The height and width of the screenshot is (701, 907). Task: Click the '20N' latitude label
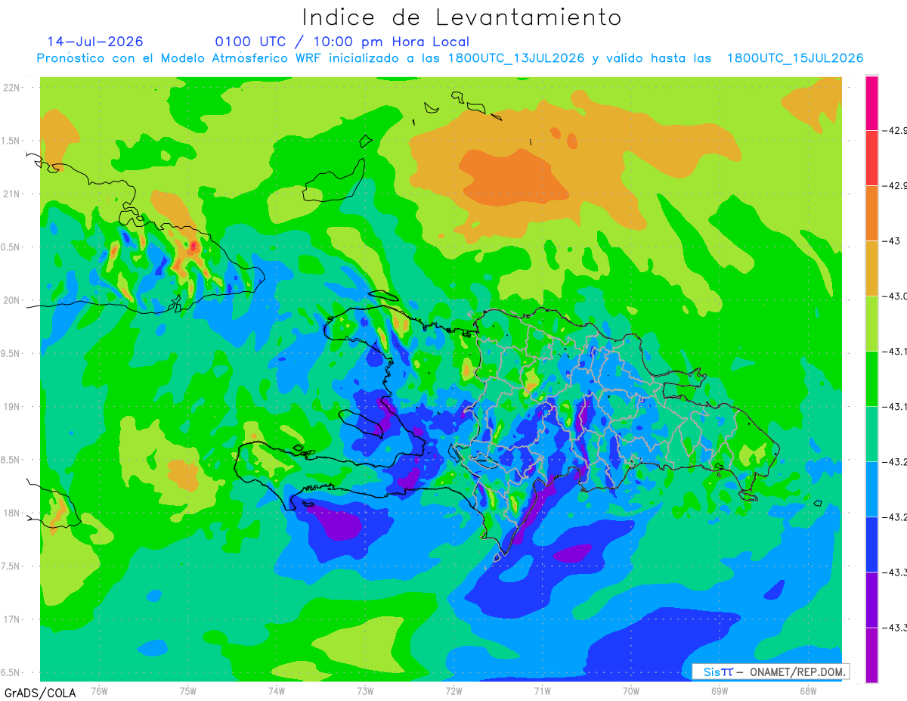point(13,300)
